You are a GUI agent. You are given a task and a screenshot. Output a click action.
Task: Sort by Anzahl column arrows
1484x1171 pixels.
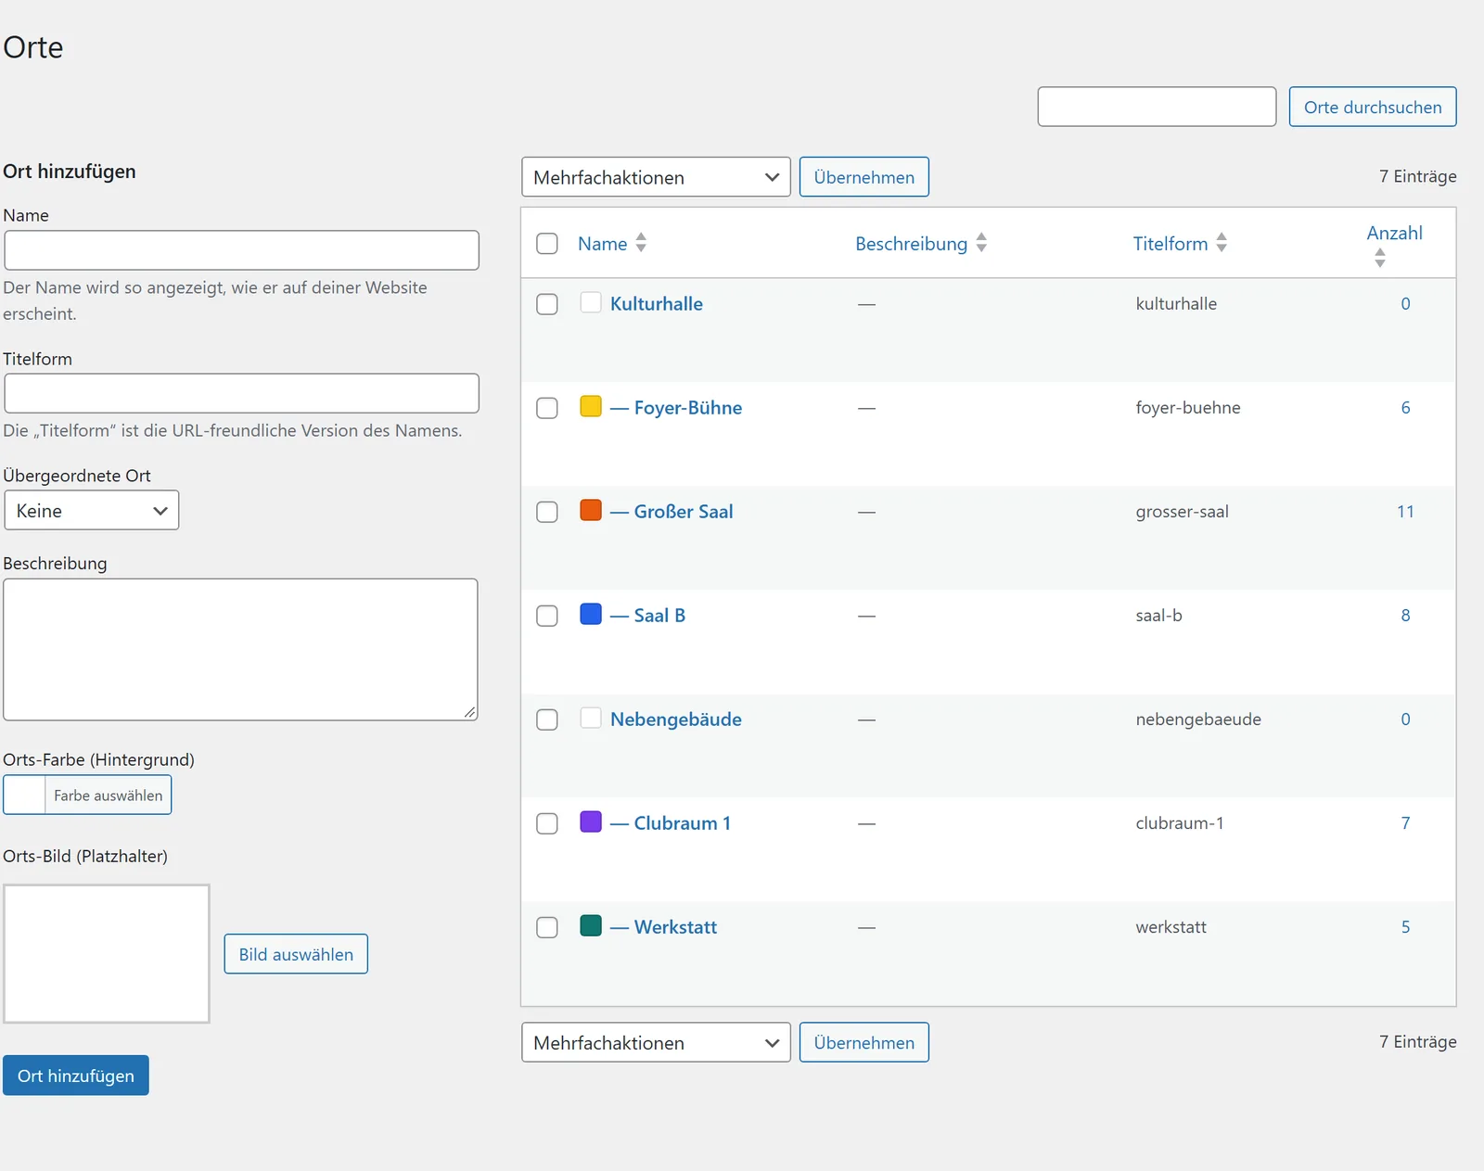1380,258
